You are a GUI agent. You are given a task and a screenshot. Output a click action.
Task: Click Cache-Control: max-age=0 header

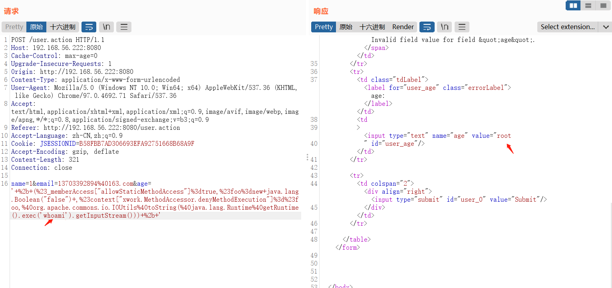pos(54,56)
